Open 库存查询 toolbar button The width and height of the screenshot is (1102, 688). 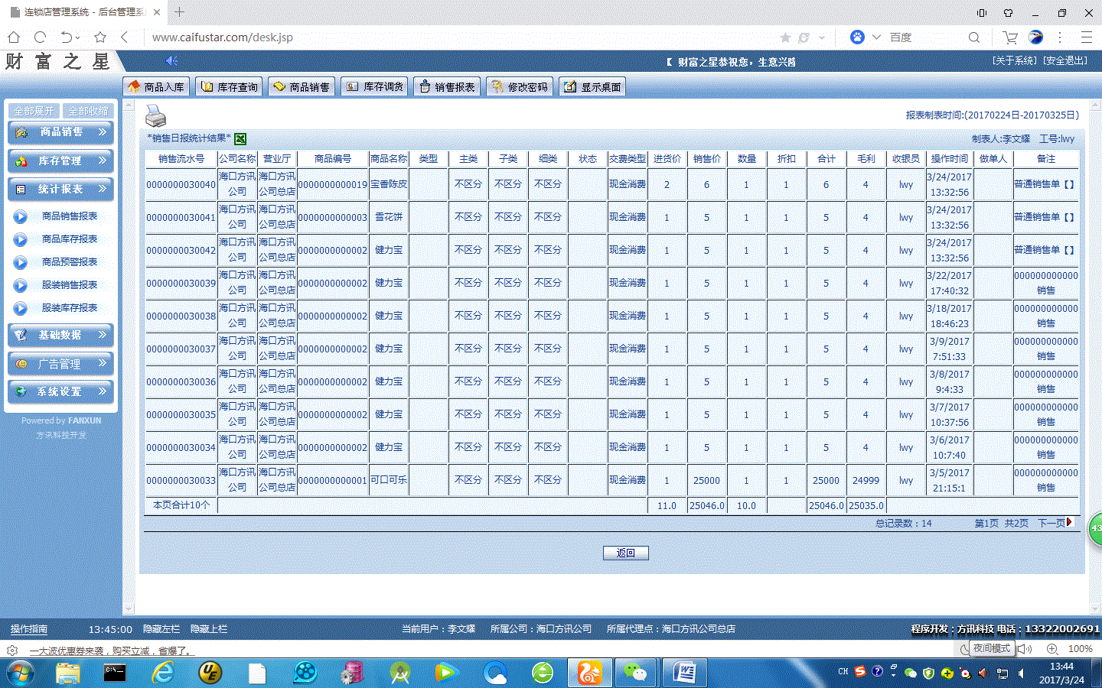point(229,87)
